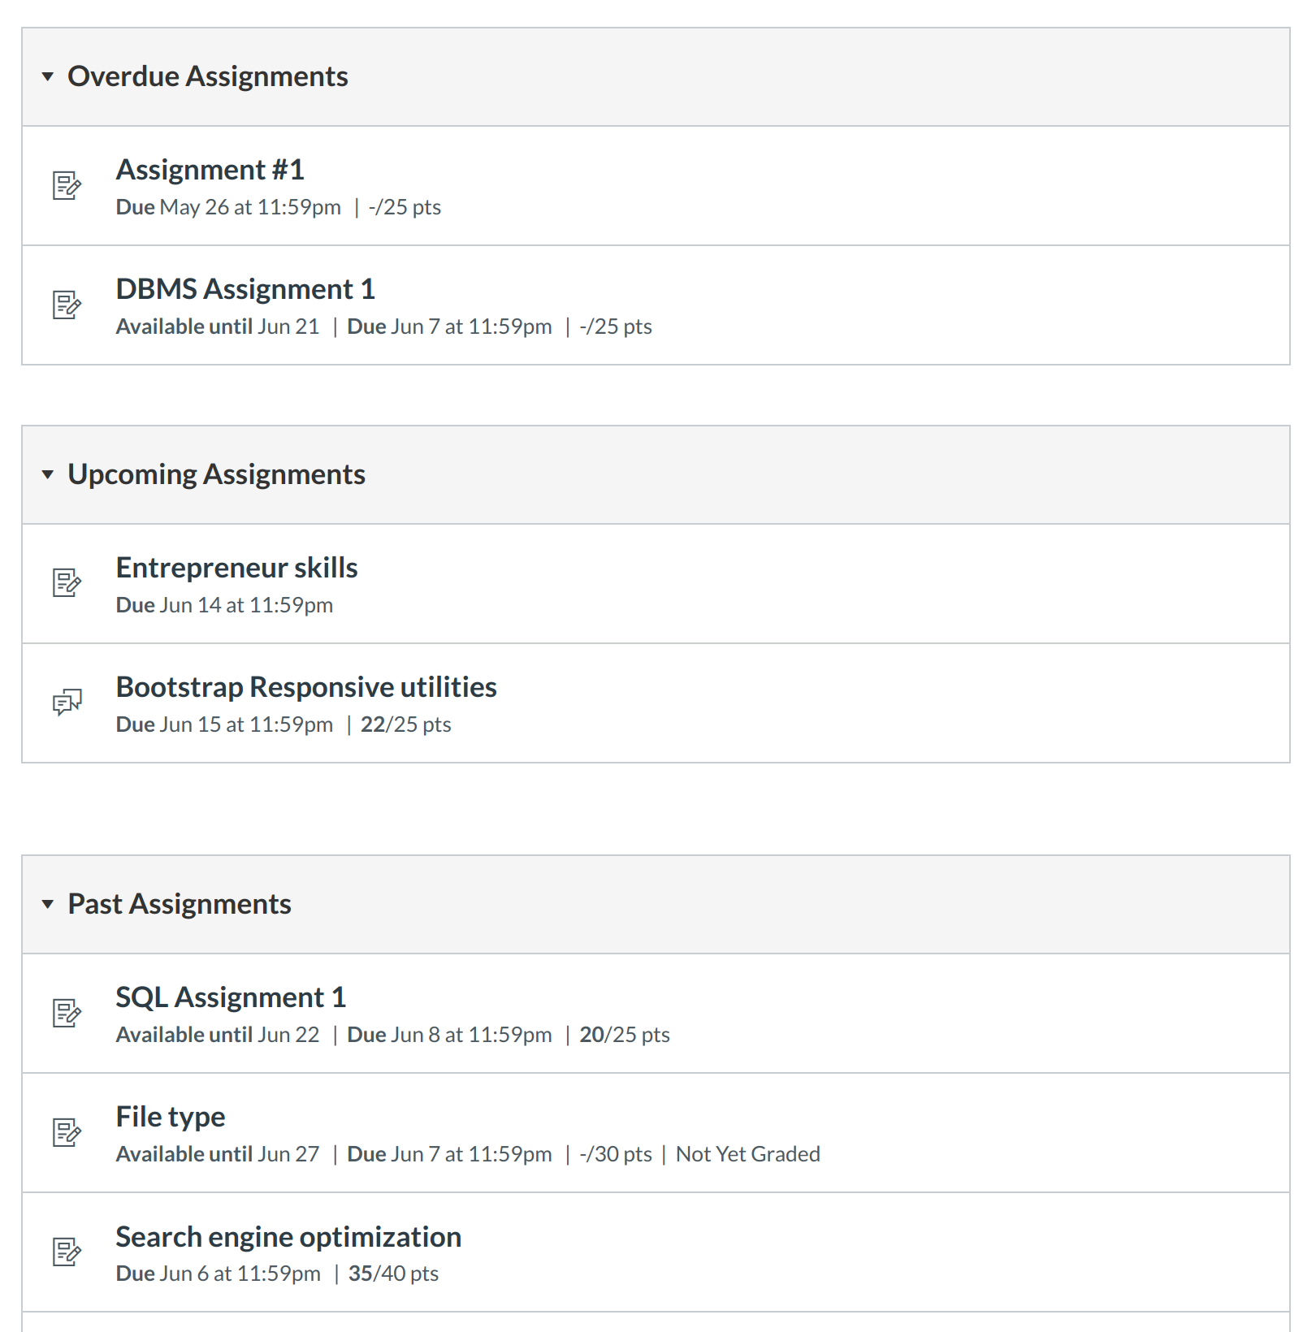Click the File type assignment icon
Viewport: 1316px width, 1332px height.
(67, 1132)
